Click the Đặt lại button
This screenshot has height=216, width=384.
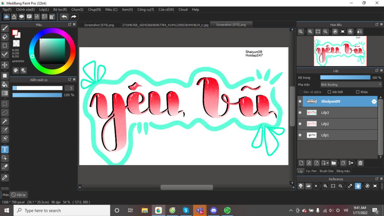19,195
